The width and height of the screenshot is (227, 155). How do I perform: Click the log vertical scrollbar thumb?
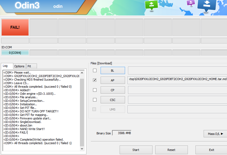point(82,112)
